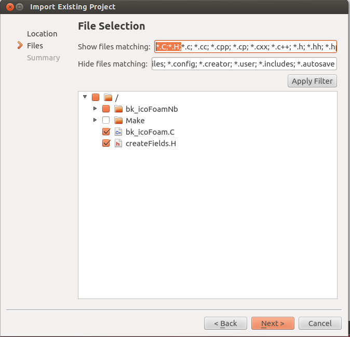Expand the bk_icoFoamNb folder
350x337 pixels.
[x=95, y=109]
